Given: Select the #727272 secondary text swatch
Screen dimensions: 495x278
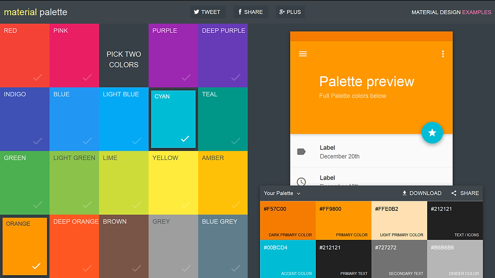Looking at the screenshot, I should (x=400, y=259).
